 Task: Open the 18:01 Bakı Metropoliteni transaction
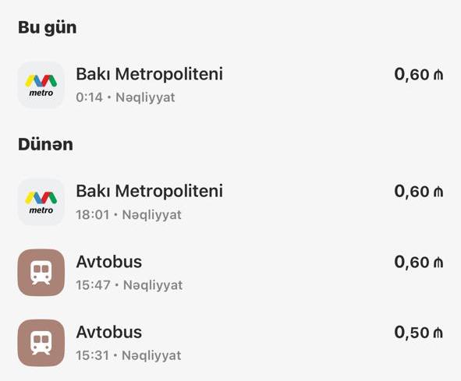click(231, 202)
